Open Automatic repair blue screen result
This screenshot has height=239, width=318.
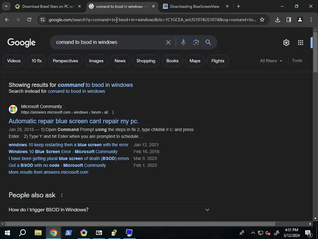pyautogui.click(x=74, y=121)
